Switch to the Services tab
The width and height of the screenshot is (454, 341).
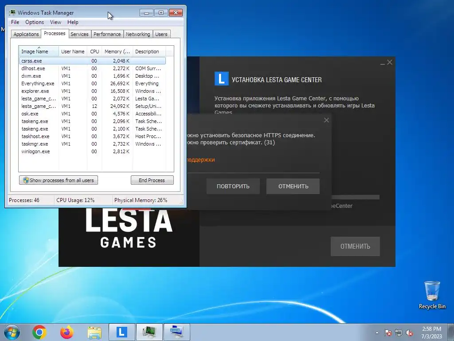[x=79, y=34]
